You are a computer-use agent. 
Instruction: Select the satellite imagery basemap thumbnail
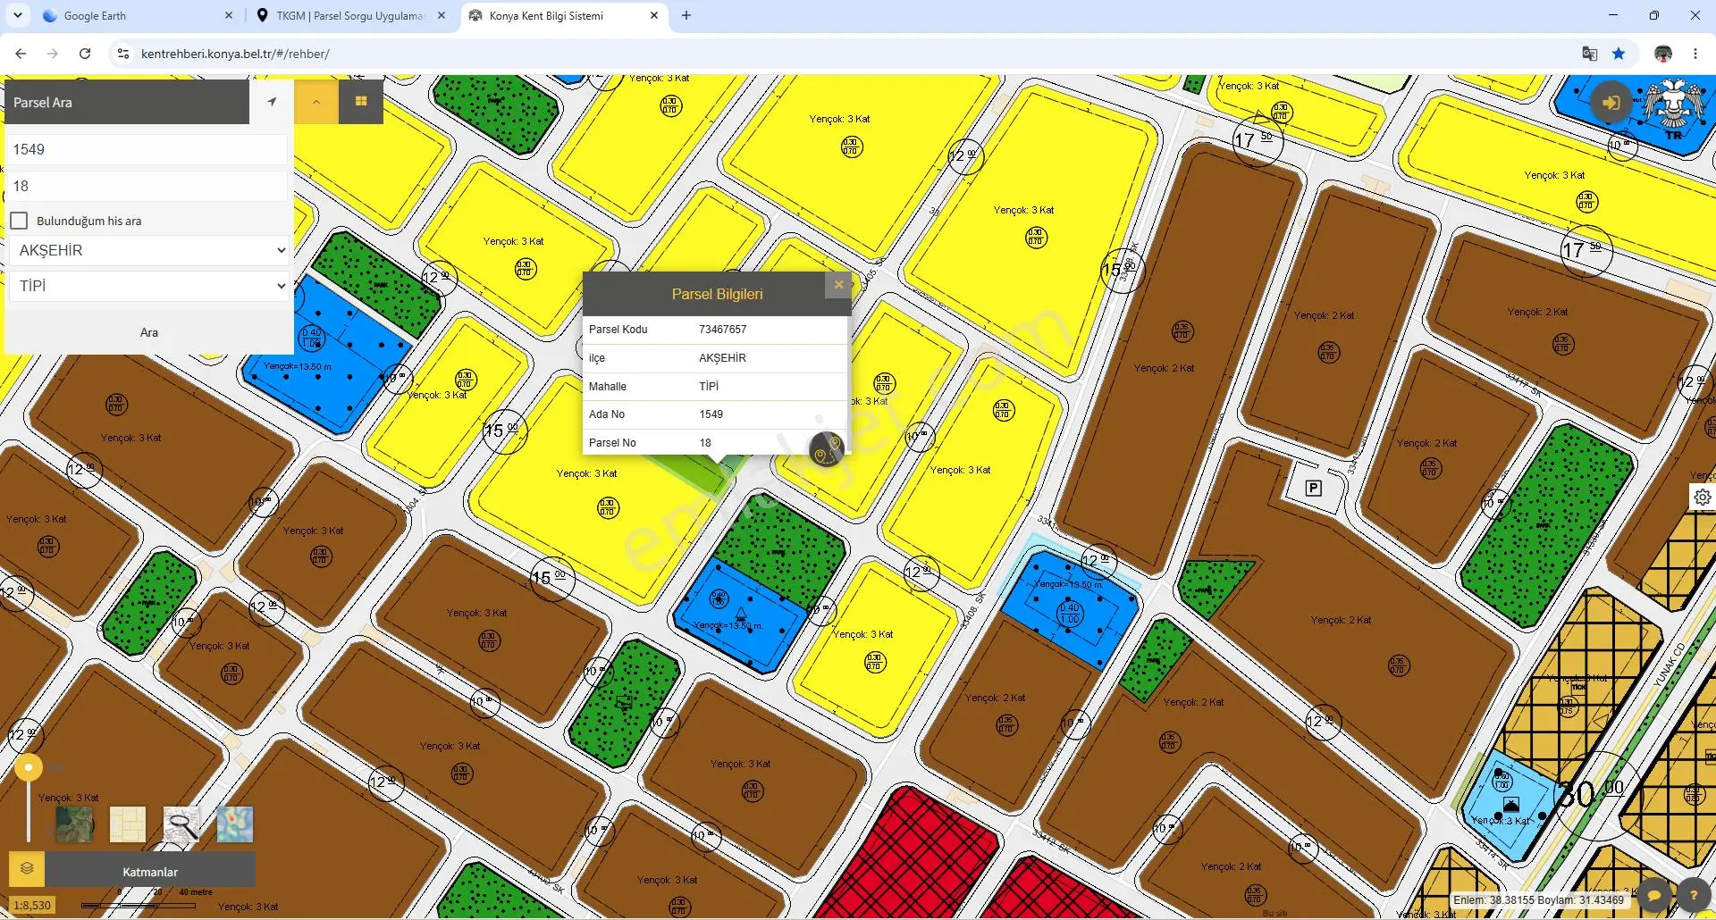tap(74, 824)
